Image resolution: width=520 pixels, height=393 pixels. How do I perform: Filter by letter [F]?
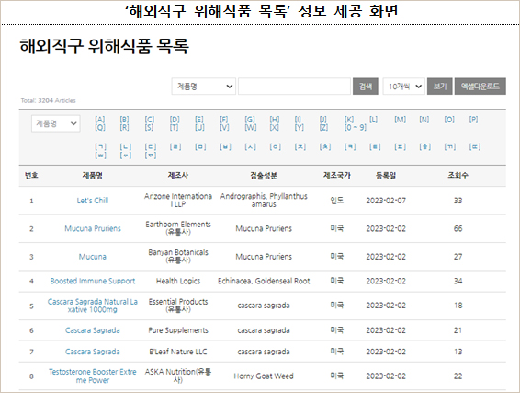point(224,120)
